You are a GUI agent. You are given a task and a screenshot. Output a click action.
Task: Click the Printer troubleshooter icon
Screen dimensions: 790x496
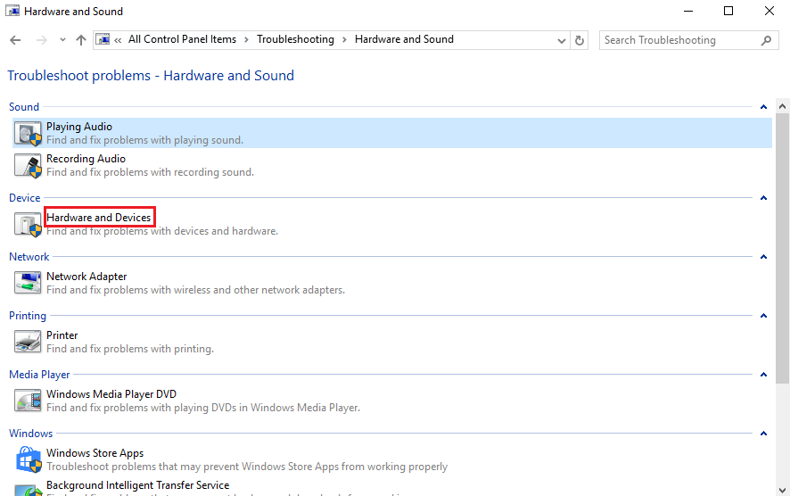[29, 342]
